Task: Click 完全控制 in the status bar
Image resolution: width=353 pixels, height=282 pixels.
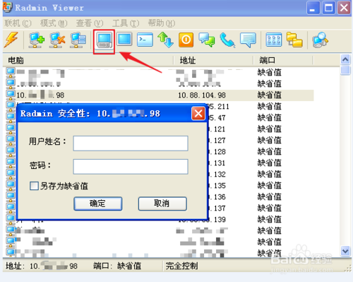Action: (x=181, y=266)
